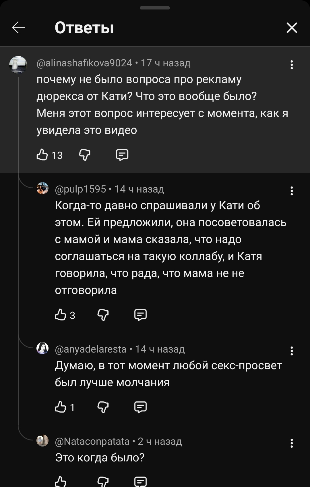Open more options for @anyadelaresta's reply
Screen dimensions: 310x487
pyautogui.click(x=292, y=351)
